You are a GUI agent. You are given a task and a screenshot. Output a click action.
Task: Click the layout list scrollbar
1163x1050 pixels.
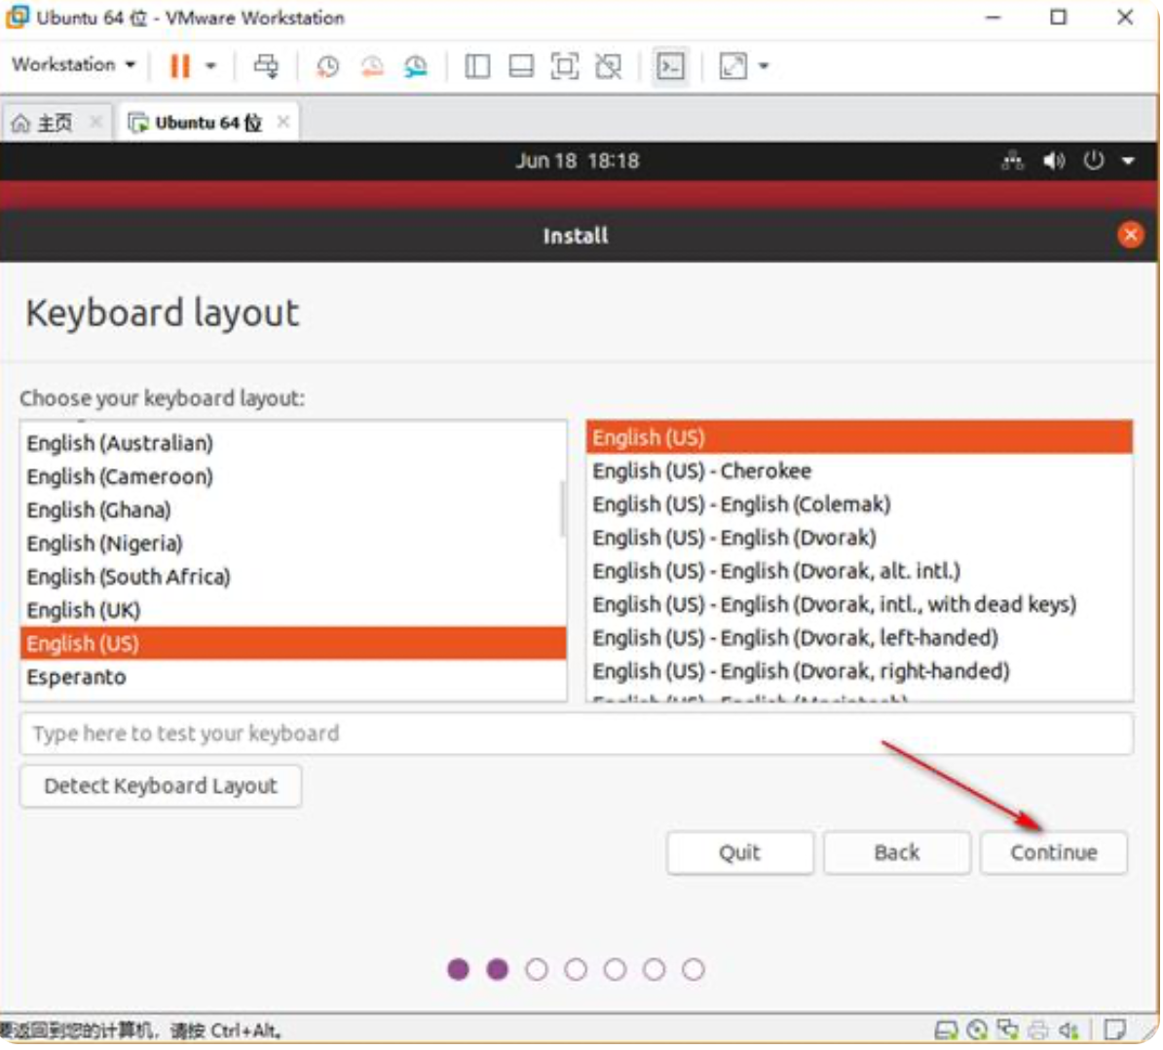pyautogui.click(x=562, y=508)
